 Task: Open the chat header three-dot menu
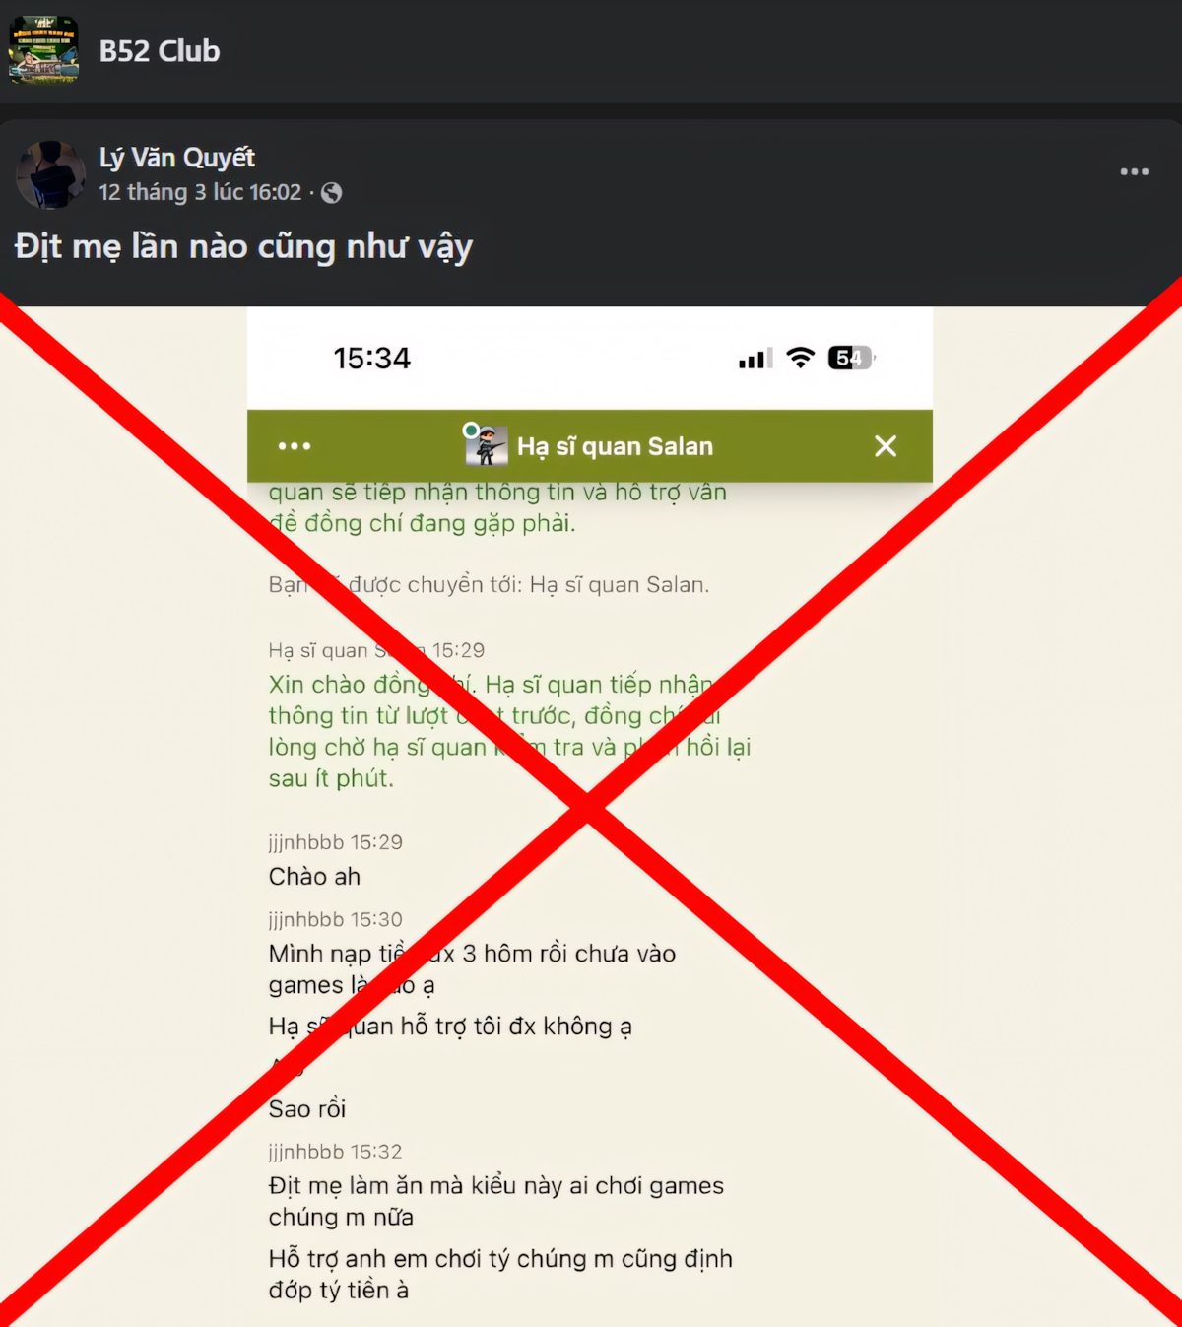pyautogui.click(x=295, y=446)
